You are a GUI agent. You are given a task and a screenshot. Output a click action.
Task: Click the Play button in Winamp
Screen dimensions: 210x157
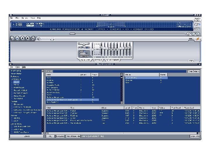pos(17,38)
